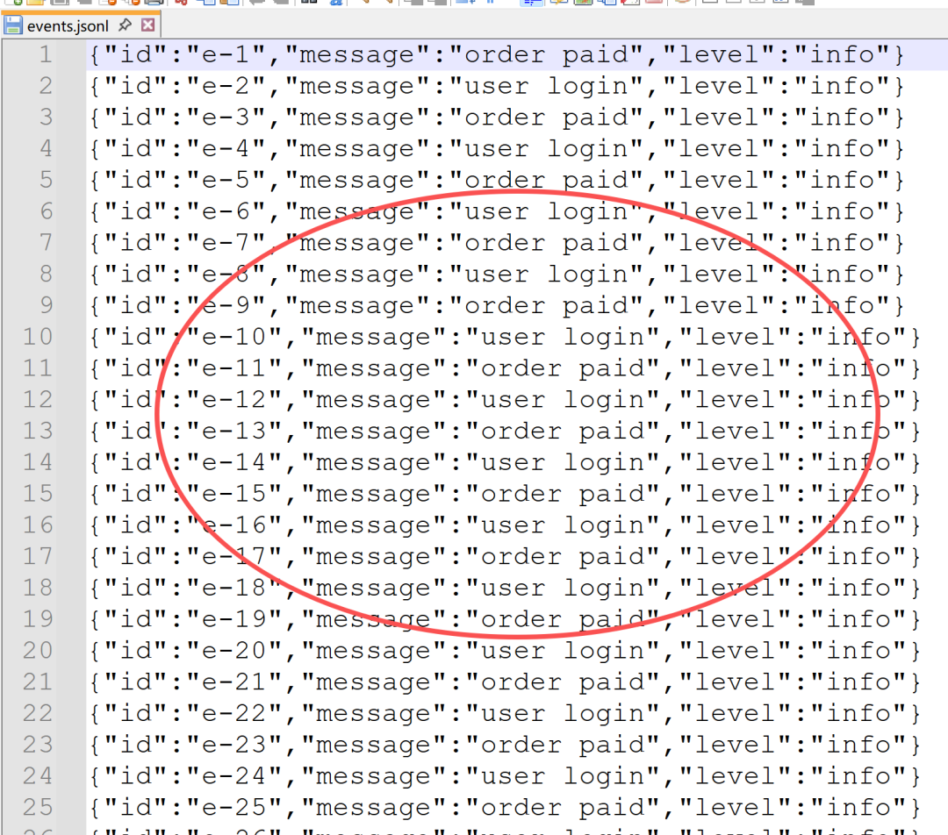
Task: Place cursor in the line with id "e-22"
Action: (505, 715)
